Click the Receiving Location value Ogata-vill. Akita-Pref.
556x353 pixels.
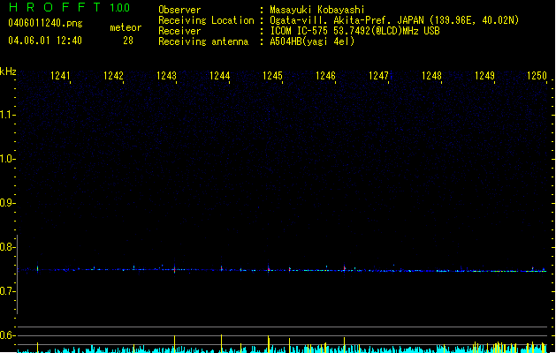[331, 20]
